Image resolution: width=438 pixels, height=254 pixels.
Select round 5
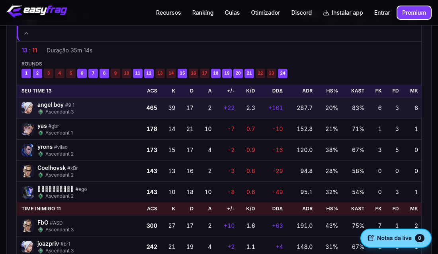click(70, 73)
